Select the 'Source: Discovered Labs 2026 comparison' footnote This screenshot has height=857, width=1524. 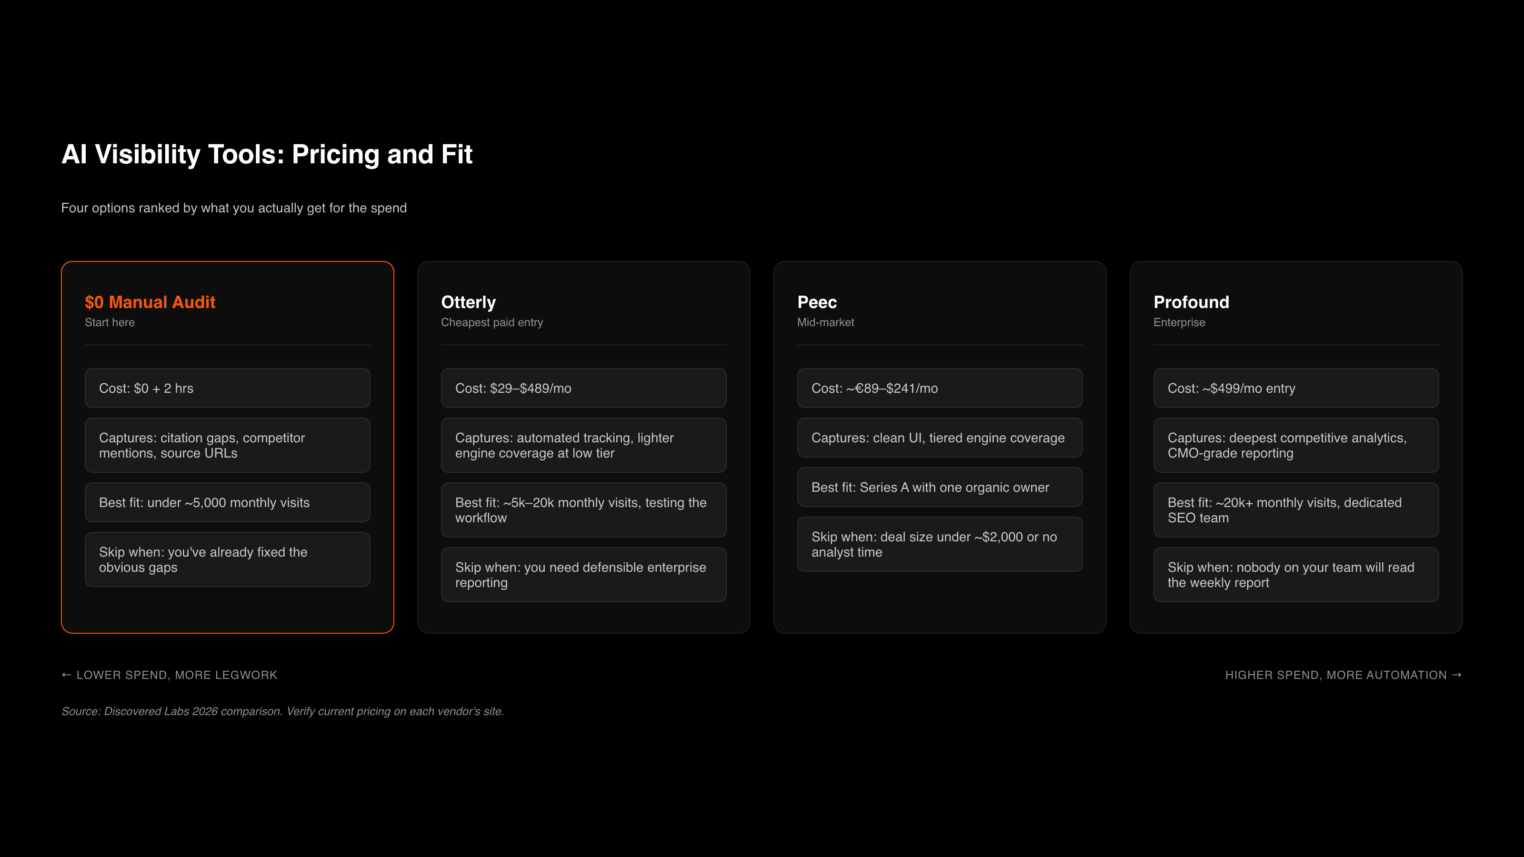[283, 711]
